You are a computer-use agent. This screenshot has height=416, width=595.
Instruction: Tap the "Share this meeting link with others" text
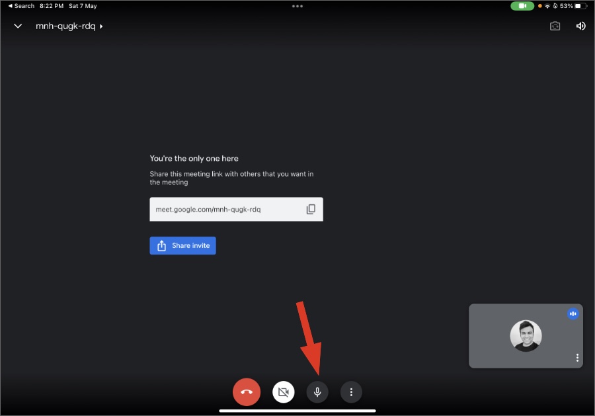[231, 178]
